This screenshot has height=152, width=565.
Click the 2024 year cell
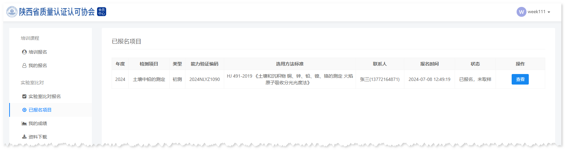pyautogui.click(x=120, y=79)
